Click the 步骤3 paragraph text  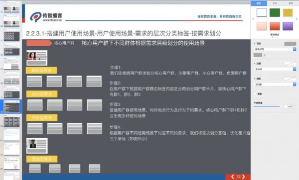[178, 110]
